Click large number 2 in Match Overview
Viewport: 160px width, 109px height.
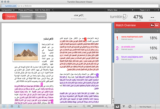[117, 48]
